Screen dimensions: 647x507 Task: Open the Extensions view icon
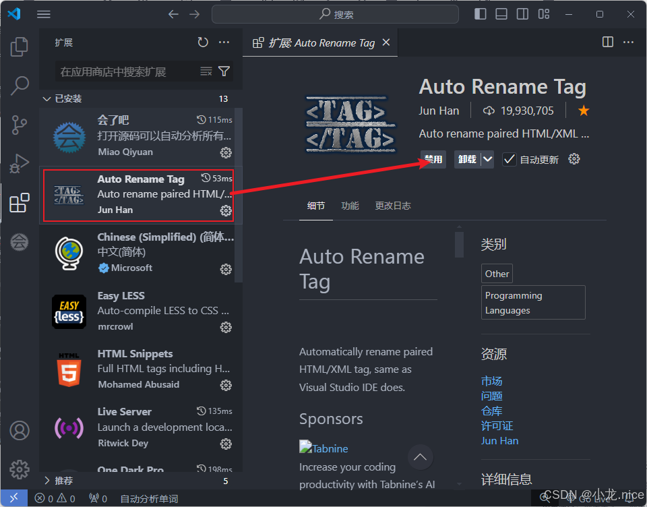pos(19,203)
